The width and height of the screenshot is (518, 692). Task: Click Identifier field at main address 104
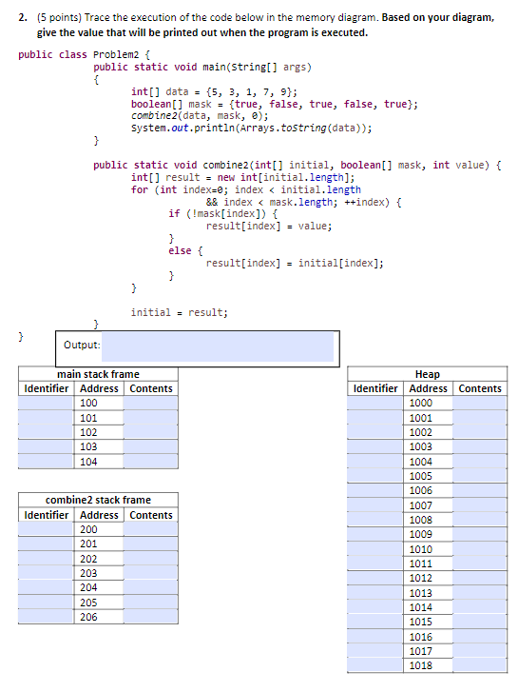46,462
